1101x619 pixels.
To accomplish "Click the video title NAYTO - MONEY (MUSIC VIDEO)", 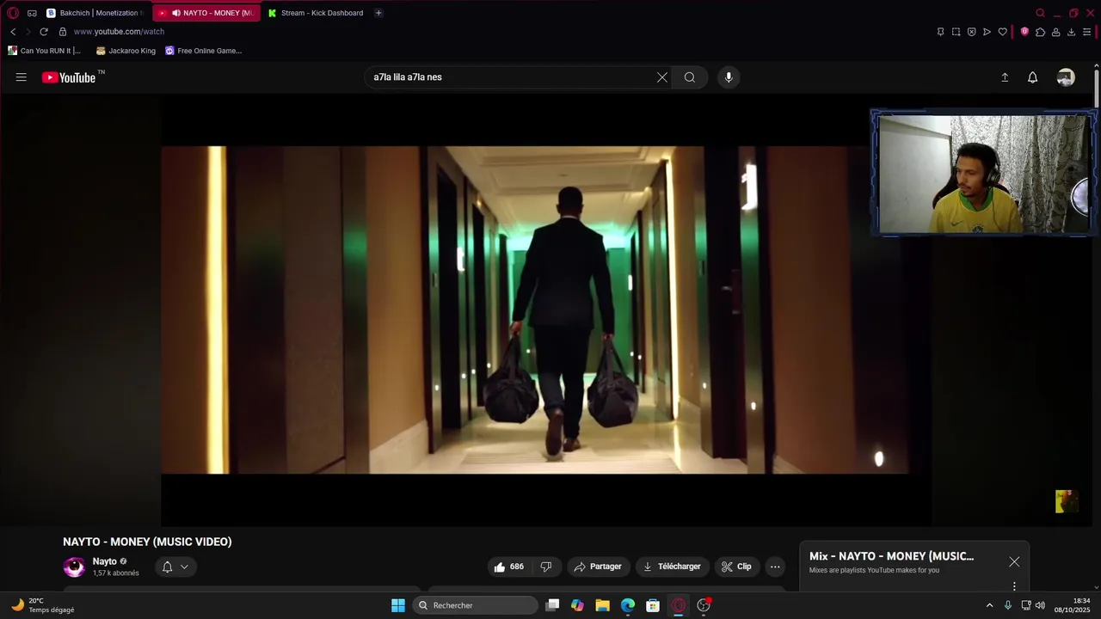I will 147,542.
